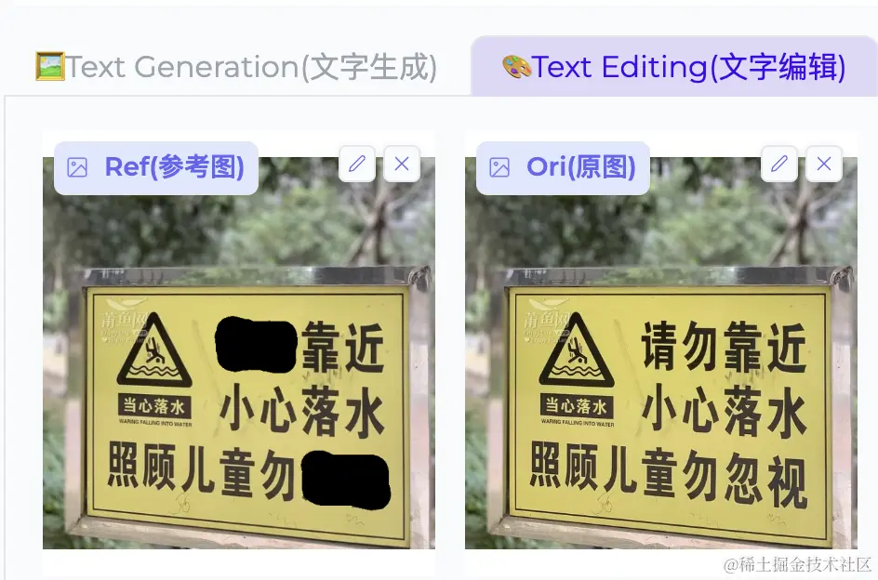
Task: Click the 请勿 characters in the Ori image
Action: [679, 346]
